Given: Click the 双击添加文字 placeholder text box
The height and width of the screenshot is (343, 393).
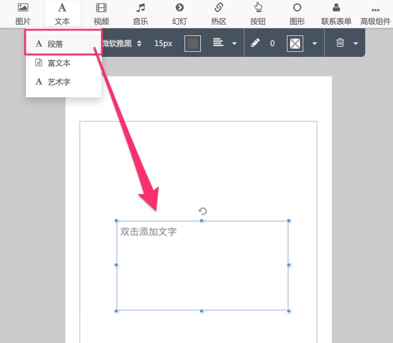Looking at the screenshot, I should [202, 265].
